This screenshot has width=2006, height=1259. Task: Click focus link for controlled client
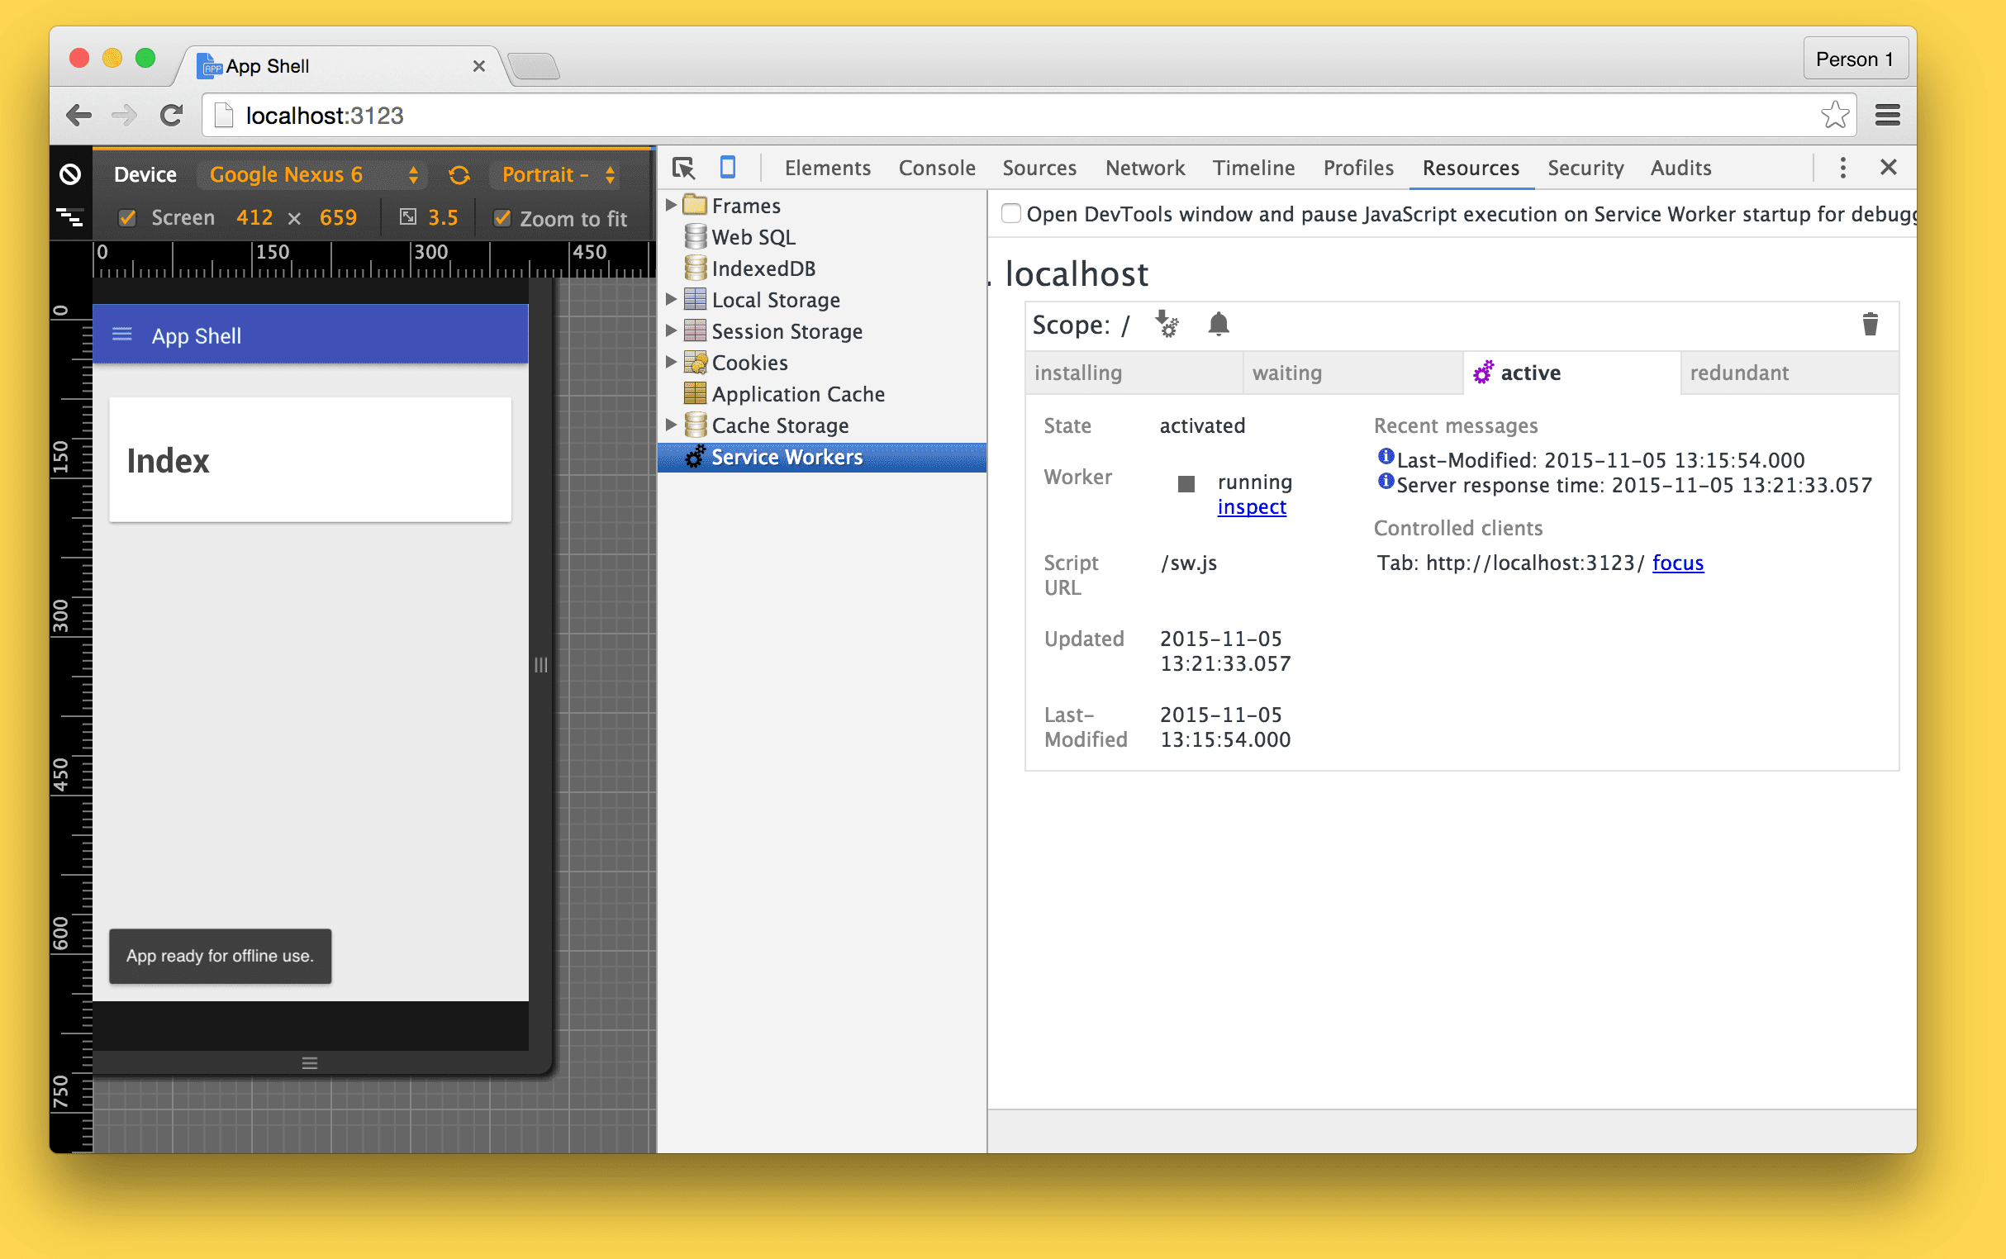point(1678,563)
